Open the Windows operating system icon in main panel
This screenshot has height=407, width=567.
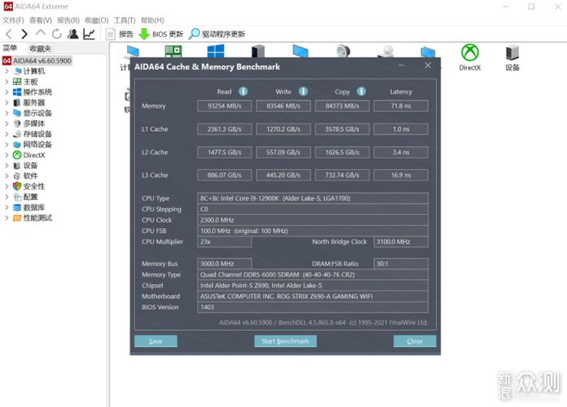[x=215, y=51]
